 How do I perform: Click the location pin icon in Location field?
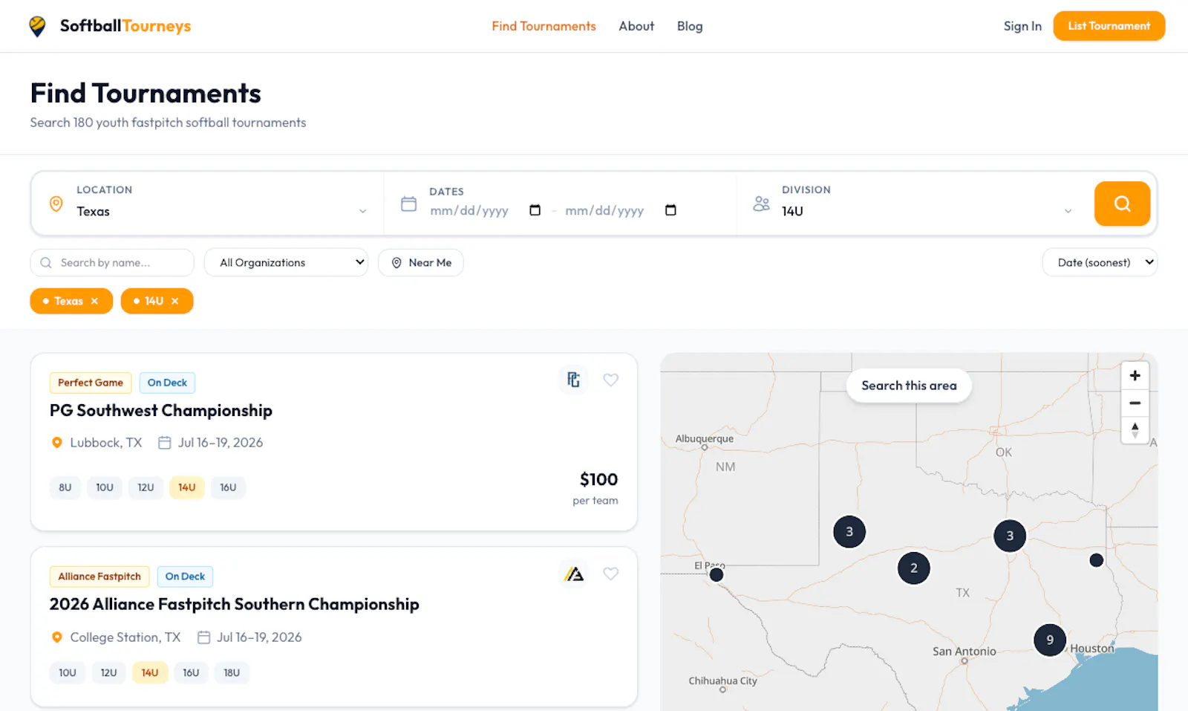click(56, 204)
